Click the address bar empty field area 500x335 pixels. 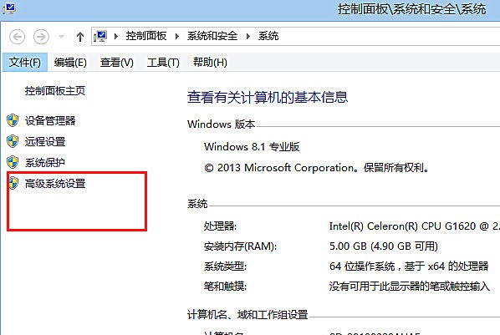click(389, 36)
